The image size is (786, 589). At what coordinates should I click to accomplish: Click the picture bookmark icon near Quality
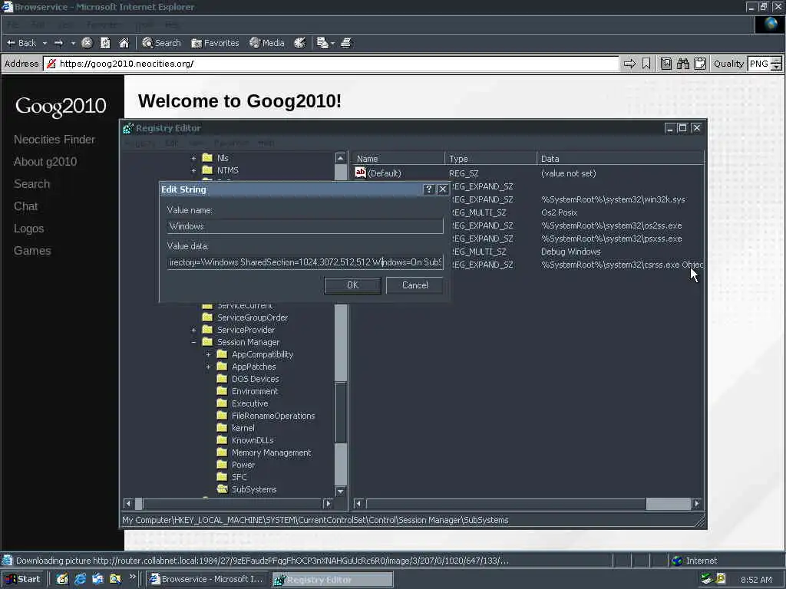(665, 64)
